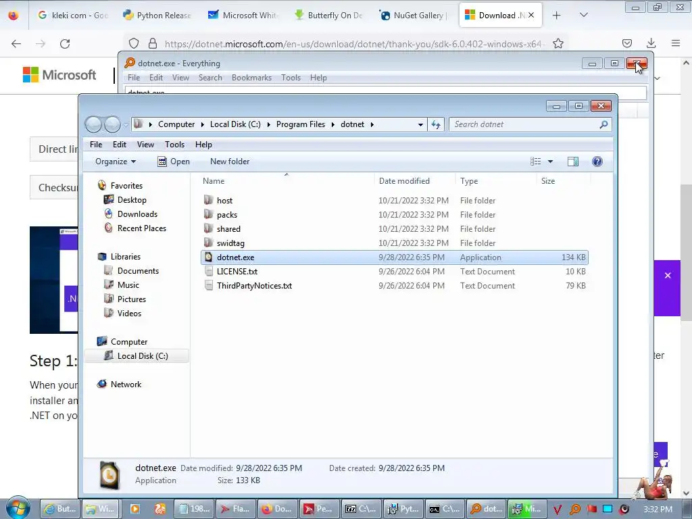The image size is (692, 519).
Task: Click the Explorer Help question mark icon
Action: (x=597, y=162)
